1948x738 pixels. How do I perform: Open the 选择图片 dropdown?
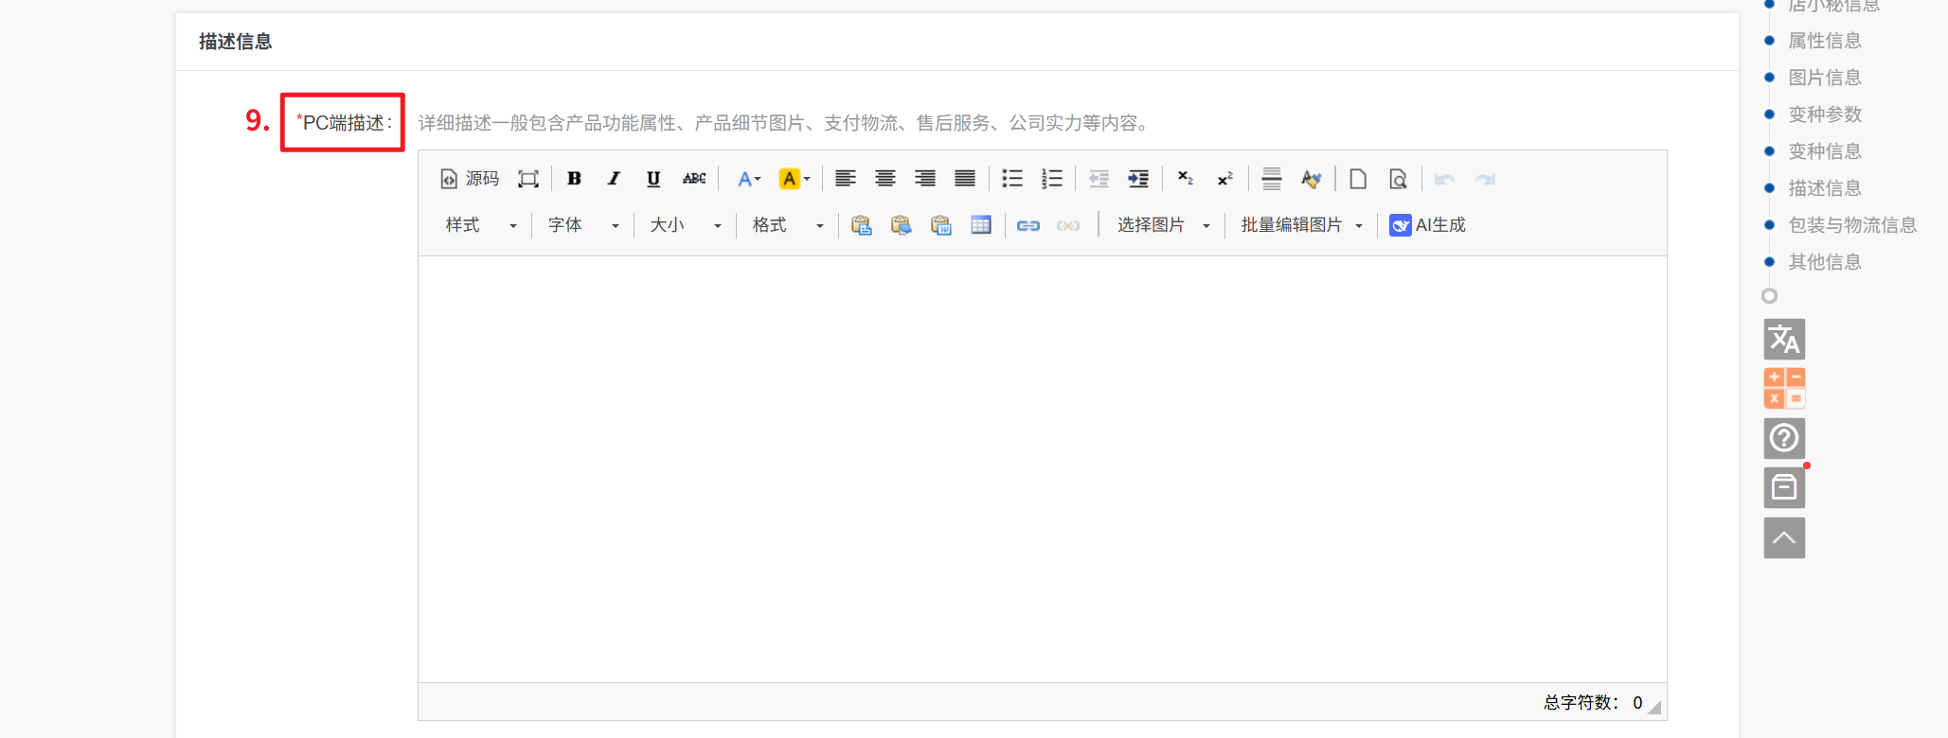1163,225
